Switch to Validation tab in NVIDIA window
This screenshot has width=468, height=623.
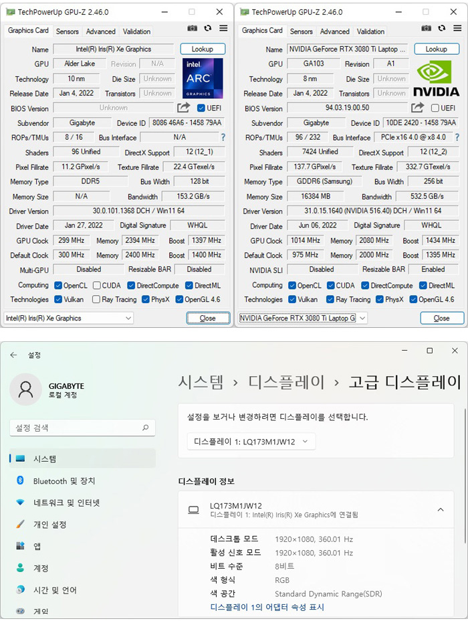371,31
